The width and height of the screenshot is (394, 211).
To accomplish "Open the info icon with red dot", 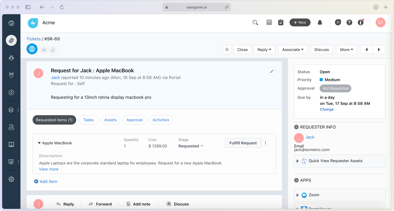I will point(361,23).
